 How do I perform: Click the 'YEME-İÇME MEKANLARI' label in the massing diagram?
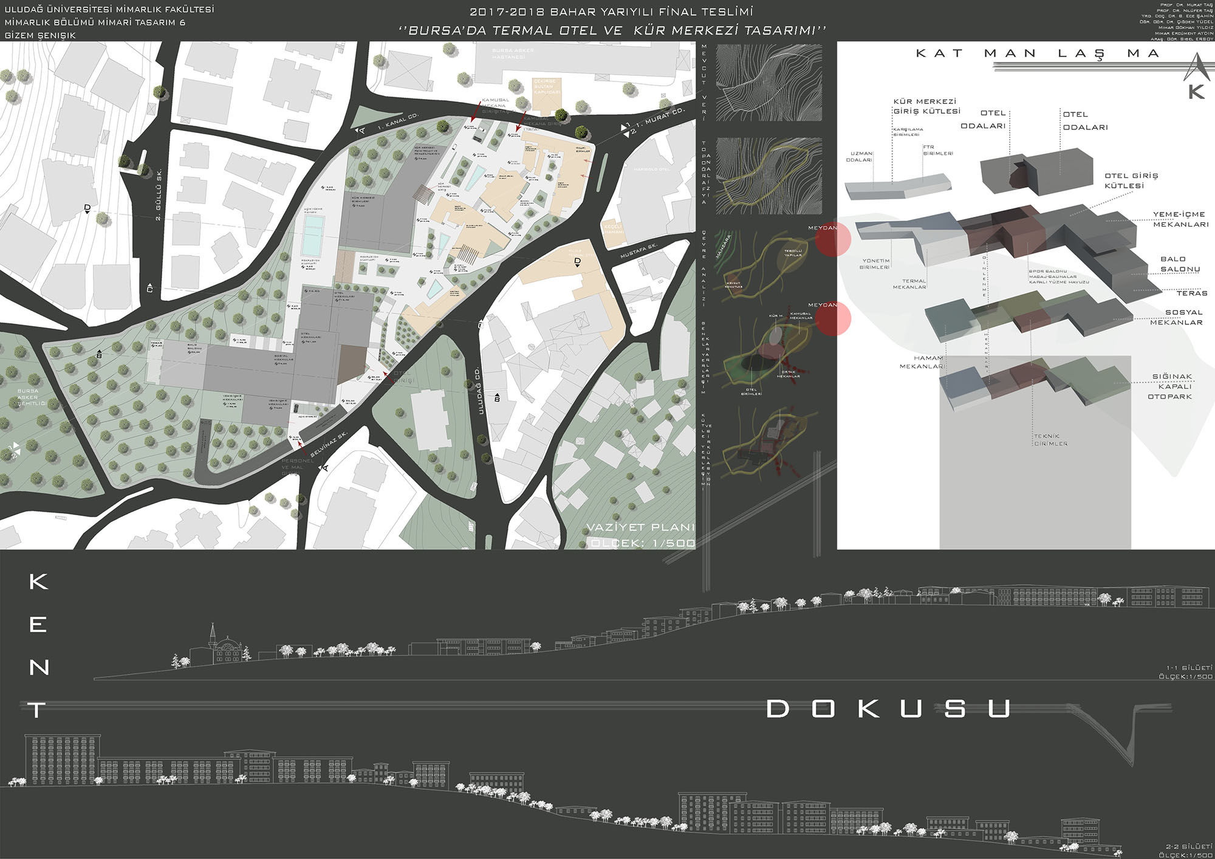point(1180,219)
